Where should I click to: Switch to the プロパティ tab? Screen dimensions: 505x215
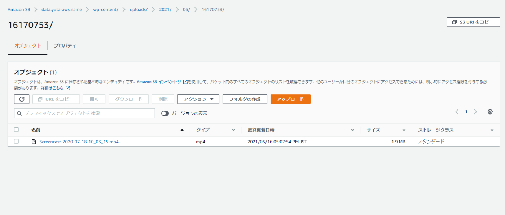click(65, 46)
